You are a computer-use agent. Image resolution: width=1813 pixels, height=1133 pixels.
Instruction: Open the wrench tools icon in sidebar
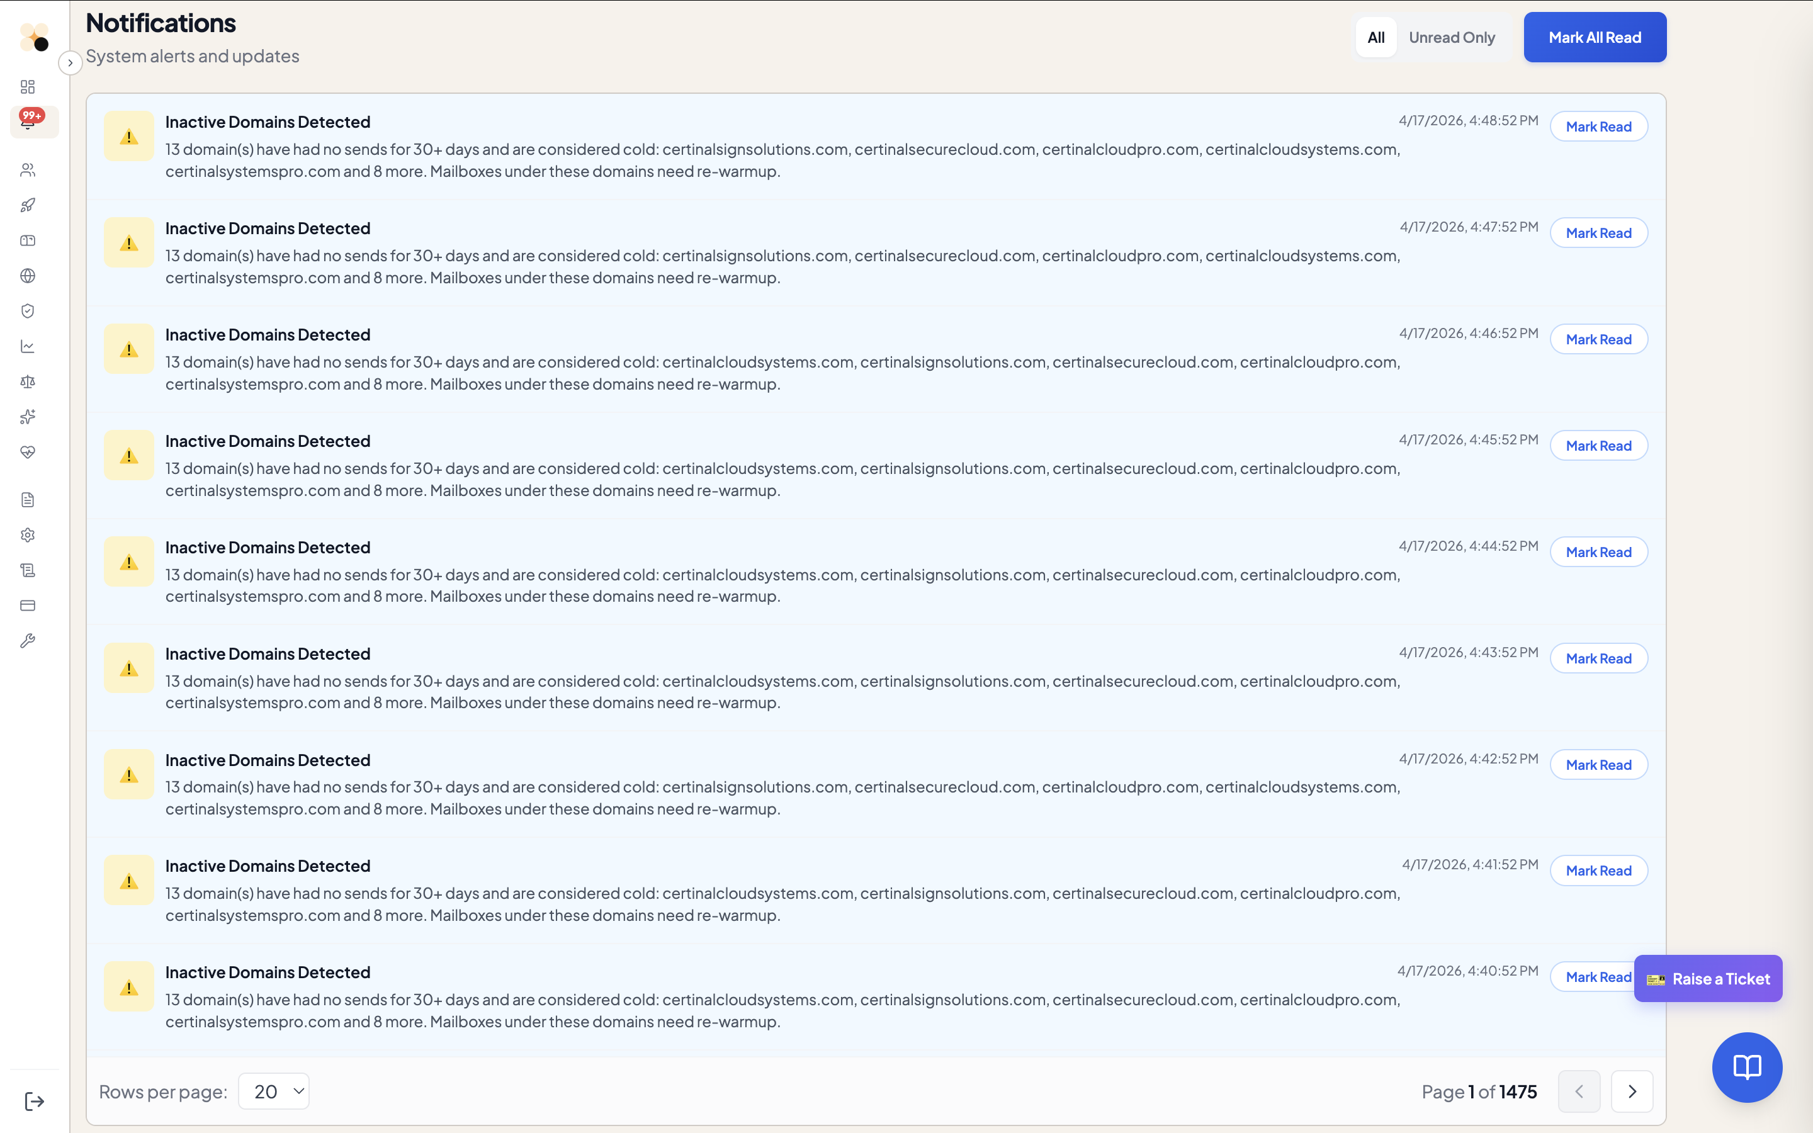tap(28, 641)
